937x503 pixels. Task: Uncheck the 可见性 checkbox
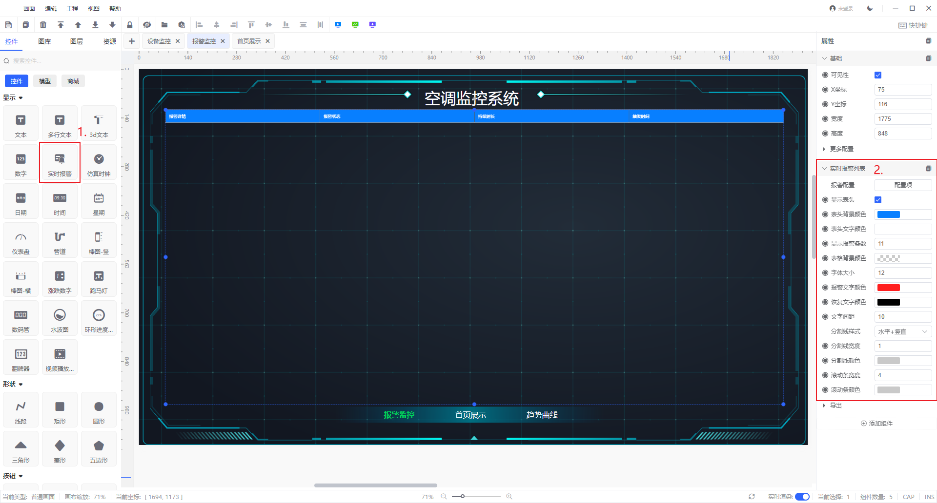[x=878, y=75]
